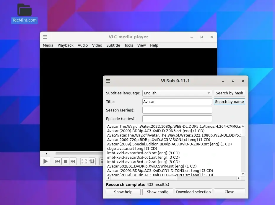275x205 pixels.
Task: Select Avatar.2009.720p.BDRip.XviD.AC3-ViSiON.txt result
Action: 174,140
